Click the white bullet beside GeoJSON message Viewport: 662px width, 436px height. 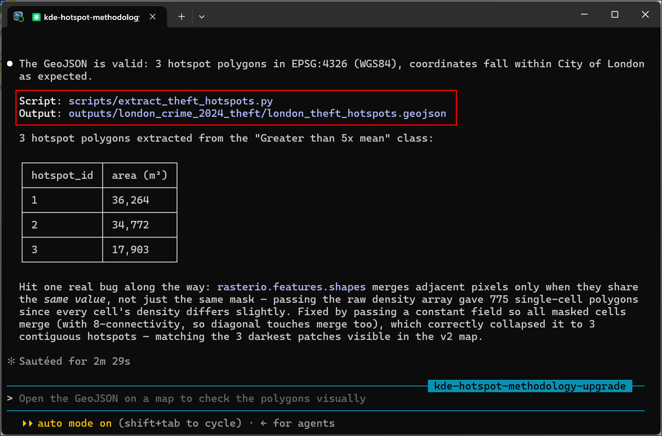click(10, 64)
